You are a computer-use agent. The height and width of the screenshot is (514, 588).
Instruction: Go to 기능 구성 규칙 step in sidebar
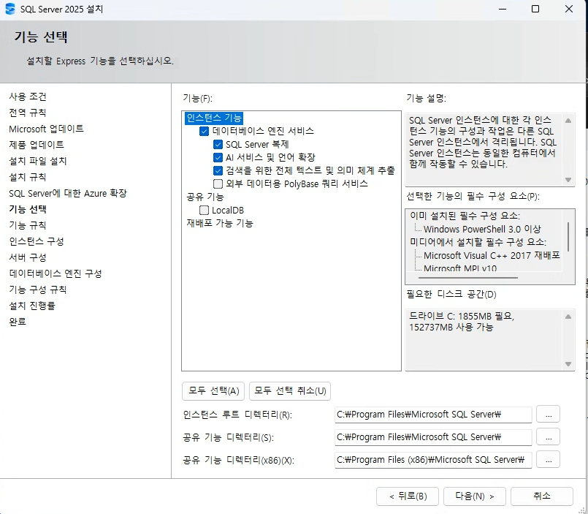(x=38, y=290)
